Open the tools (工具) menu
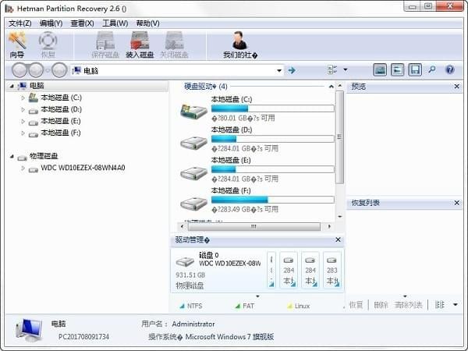The width and height of the screenshot is (468, 351). pyautogui.click(x=115, y=23)
